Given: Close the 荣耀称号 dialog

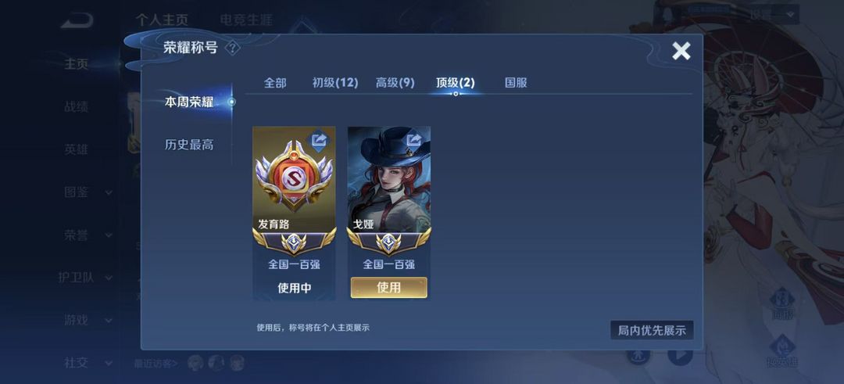Looking at the screenshot, I should pyautogui.click(x=681, y=51).
